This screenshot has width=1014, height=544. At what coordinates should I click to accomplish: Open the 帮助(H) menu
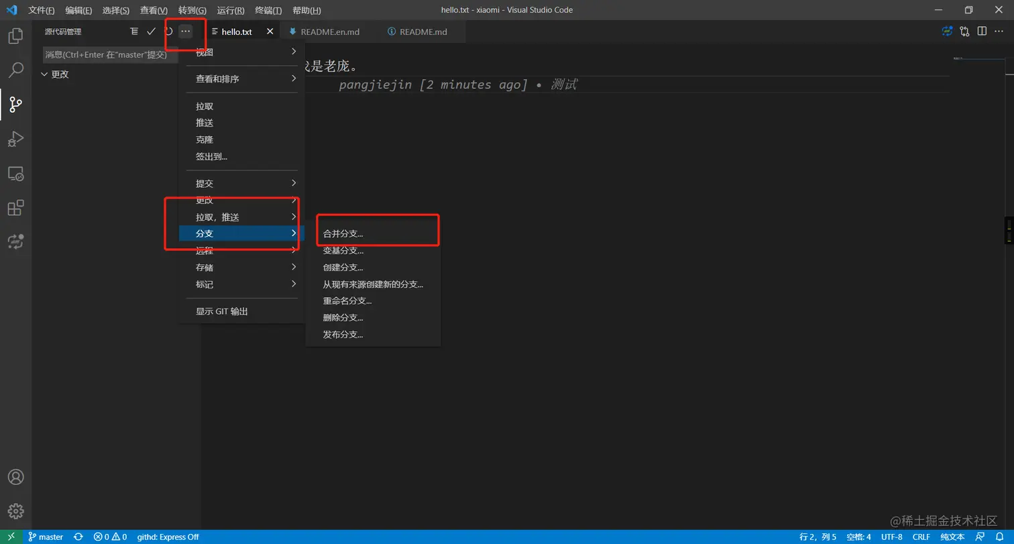[x=306, y=10]
